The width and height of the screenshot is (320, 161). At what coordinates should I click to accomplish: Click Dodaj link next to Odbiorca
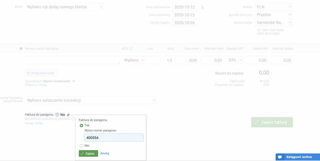(x=43, y=85)
